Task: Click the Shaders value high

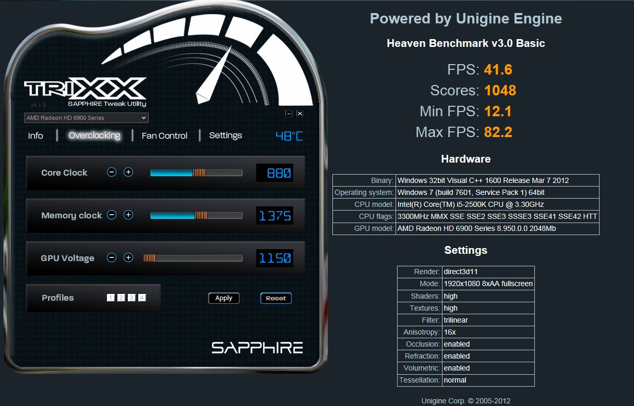Action: pos(488,296)
